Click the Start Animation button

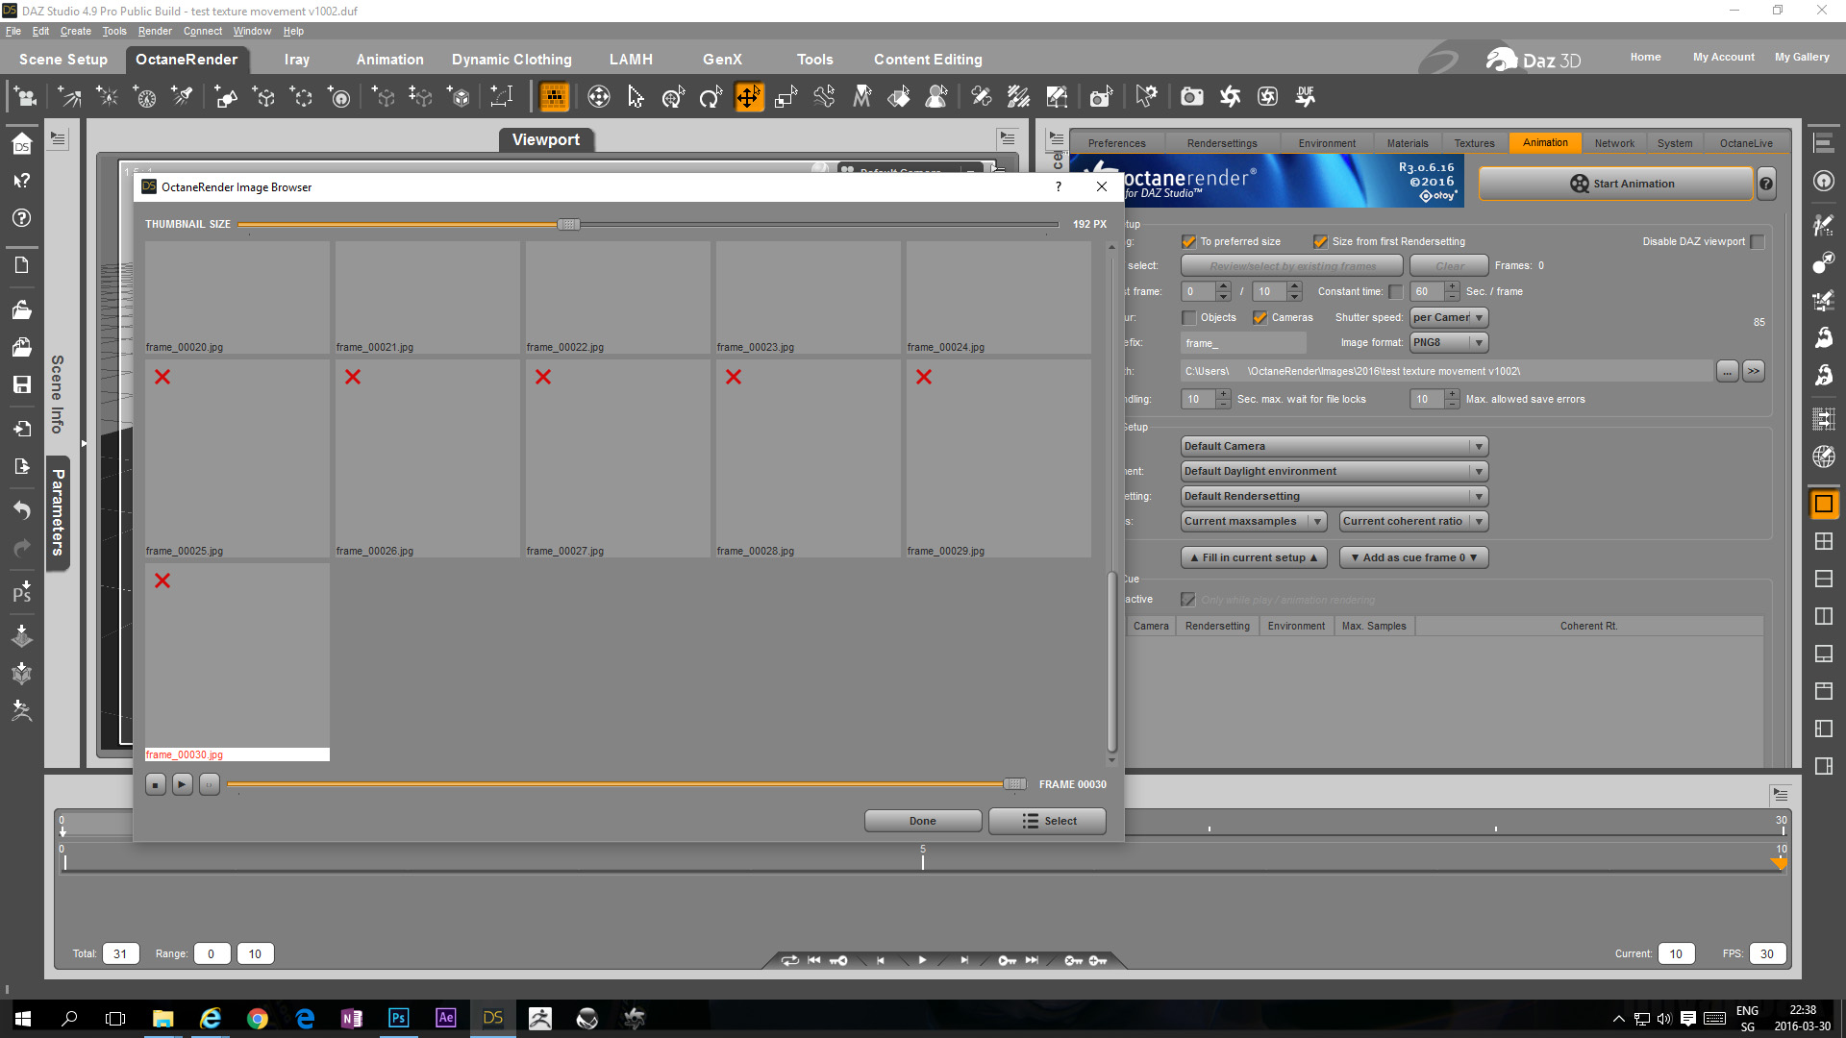pyautogui.click(x=1615, y=184)
